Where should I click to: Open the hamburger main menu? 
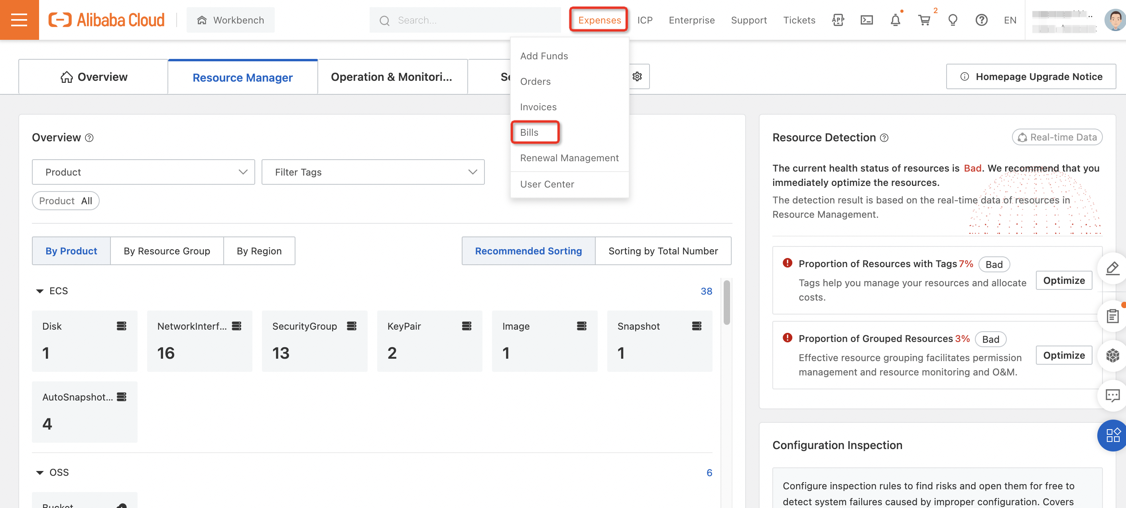(x=19, y=20)
